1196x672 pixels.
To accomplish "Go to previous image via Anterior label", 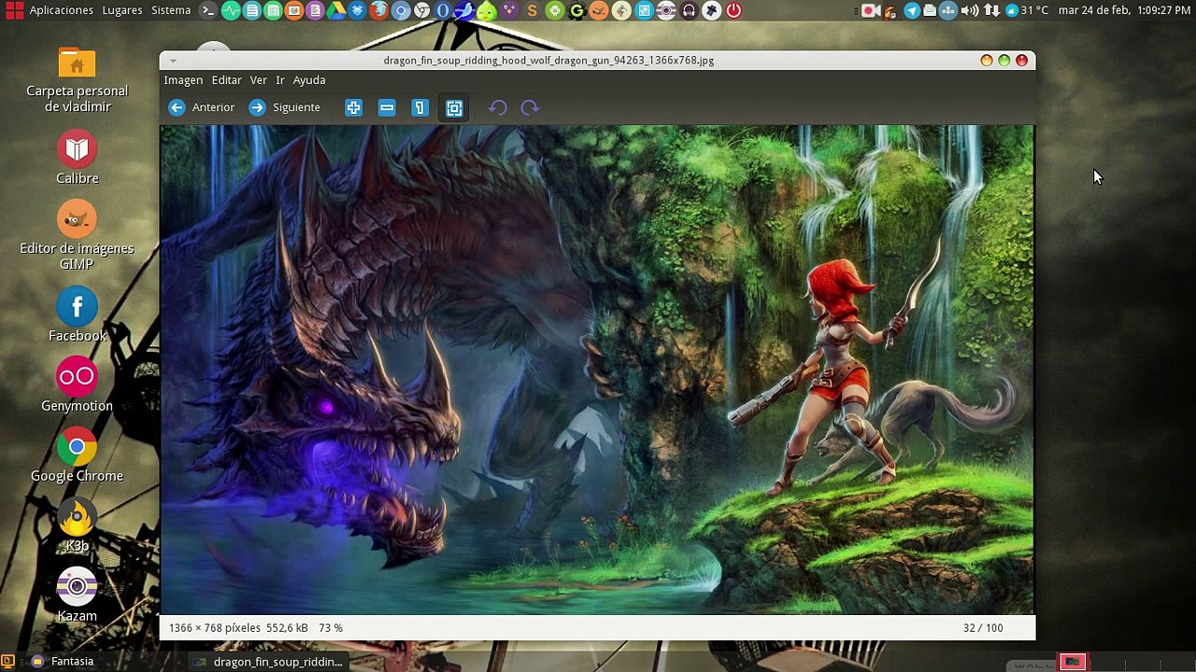I will (x=213, y=107).
